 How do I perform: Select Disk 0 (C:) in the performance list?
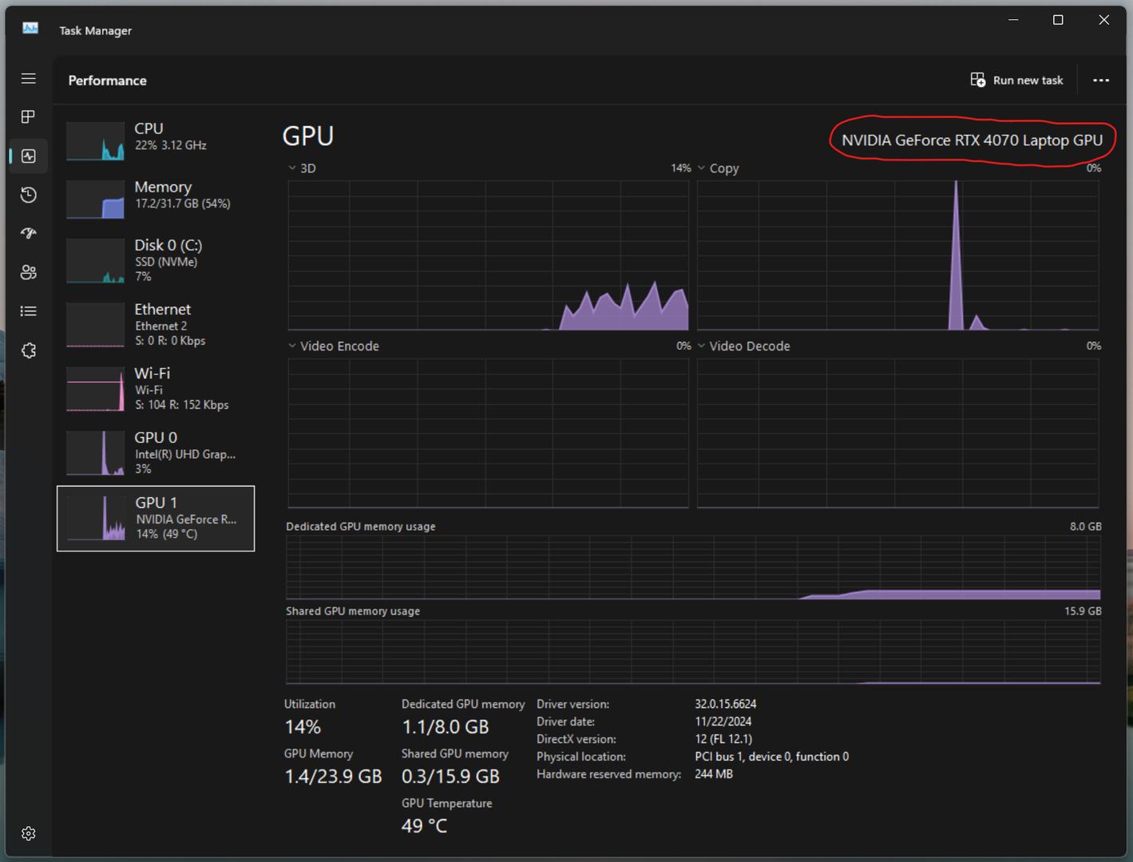(x=156, y=259)
